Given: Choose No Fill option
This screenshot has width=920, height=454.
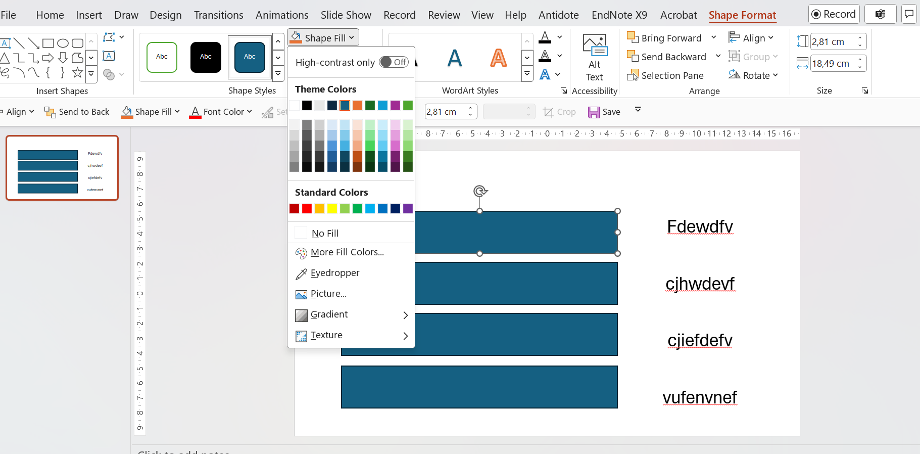Looking at the screenshot, I should [351, 233].
